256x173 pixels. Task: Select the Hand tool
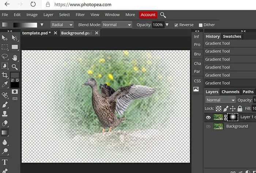15,58
